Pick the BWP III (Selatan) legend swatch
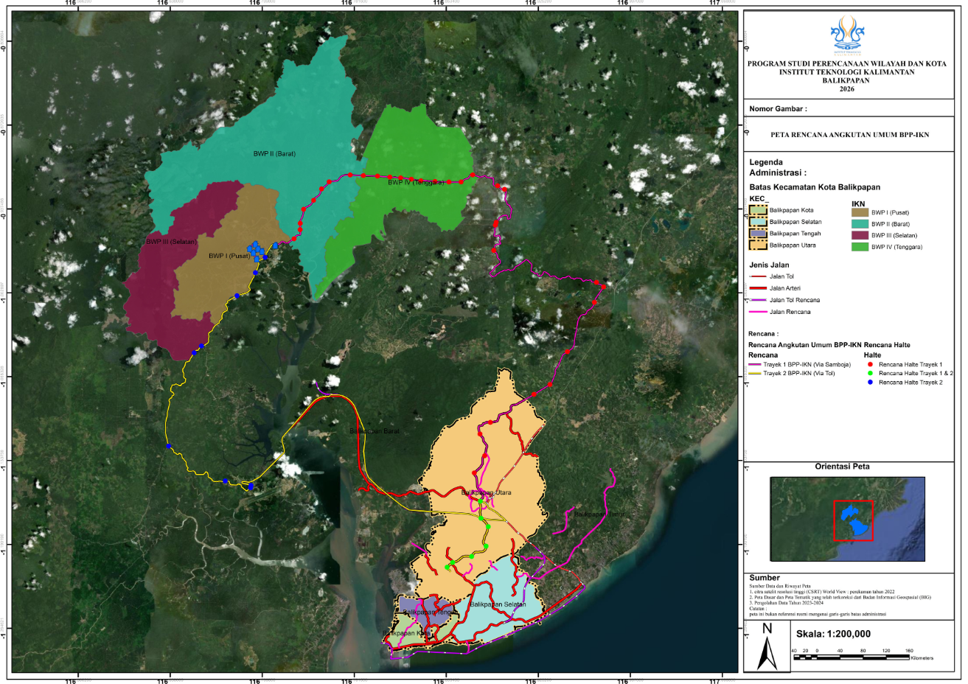 click(x=860, y=235)
